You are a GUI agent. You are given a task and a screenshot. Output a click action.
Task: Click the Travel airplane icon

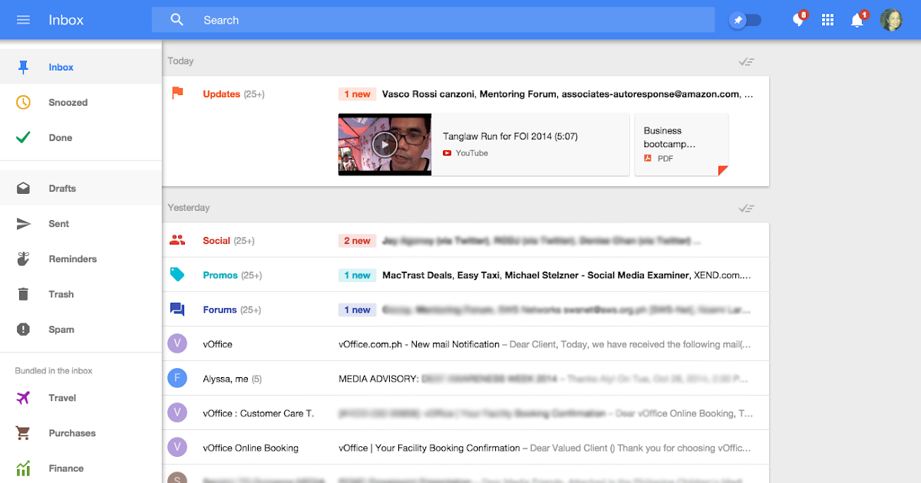23,398
